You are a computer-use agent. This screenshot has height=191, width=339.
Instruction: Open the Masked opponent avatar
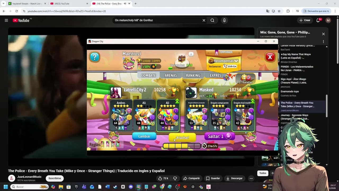point(191,93)
